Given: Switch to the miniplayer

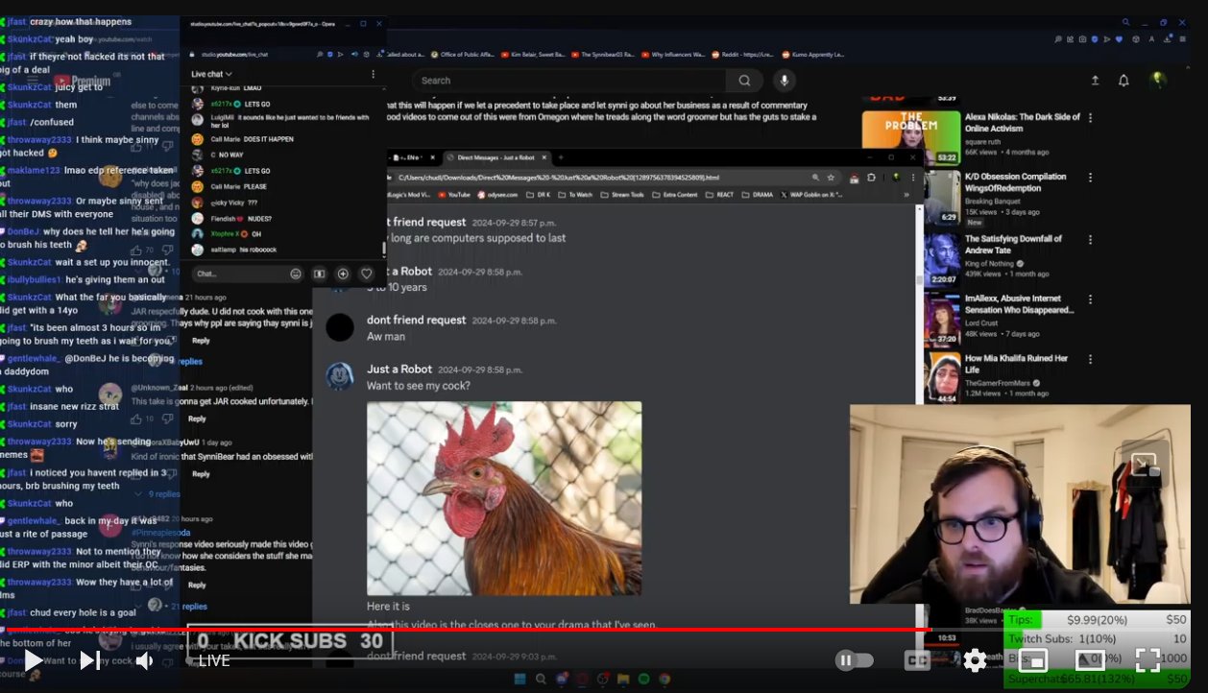Looking at the screenshot, I should (1032, 660).
